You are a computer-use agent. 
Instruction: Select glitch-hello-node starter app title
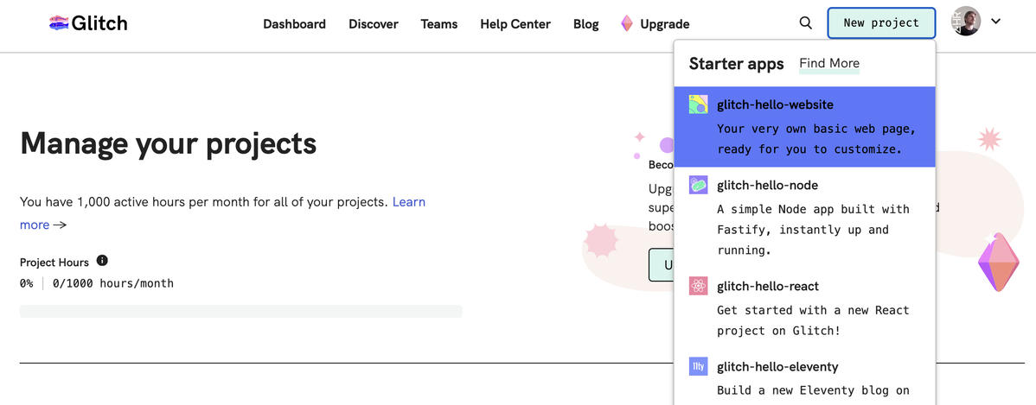point(767,186)
